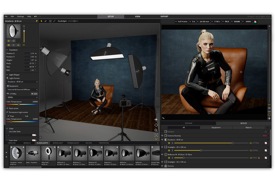
Task: Click the yellow frame icon beside preview
Action: [269, 115]
